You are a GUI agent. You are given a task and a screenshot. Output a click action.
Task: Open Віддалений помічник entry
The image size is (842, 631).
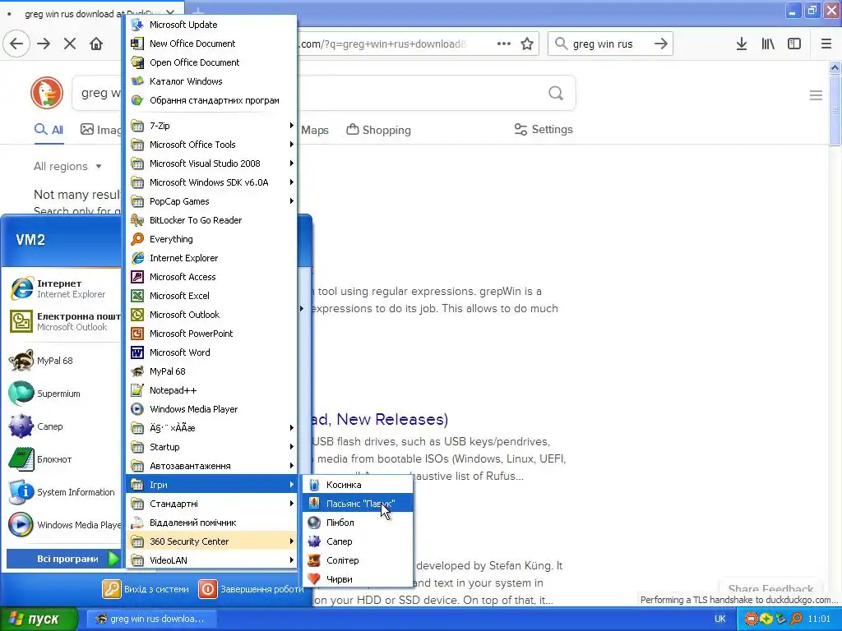click(211, 523)
